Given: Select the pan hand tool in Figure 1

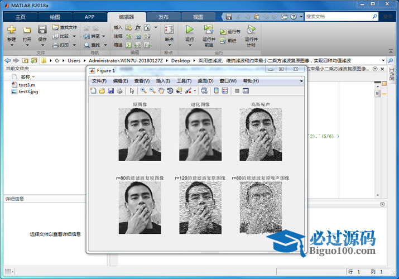Looking at the screenshot, I should click(161, 91).
